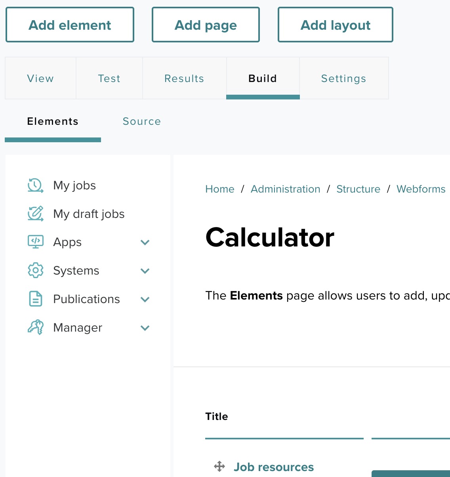Click the My jobs clock icon
Image resolution: width=450 pixels, height=477 pixels.
pos(35,185)
